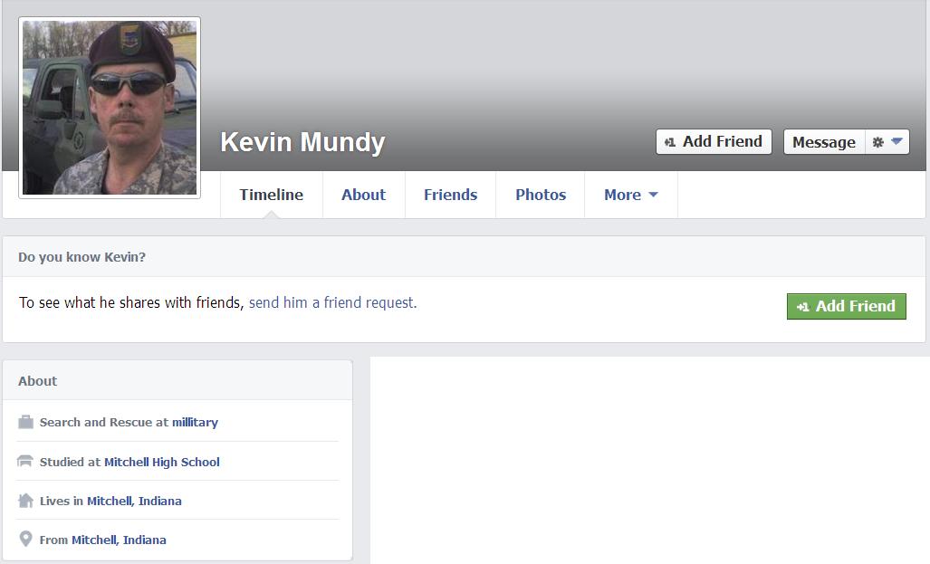Click the 'millitary' workplace link
Screen dimensions: 930x564
(x=195, y=422)
